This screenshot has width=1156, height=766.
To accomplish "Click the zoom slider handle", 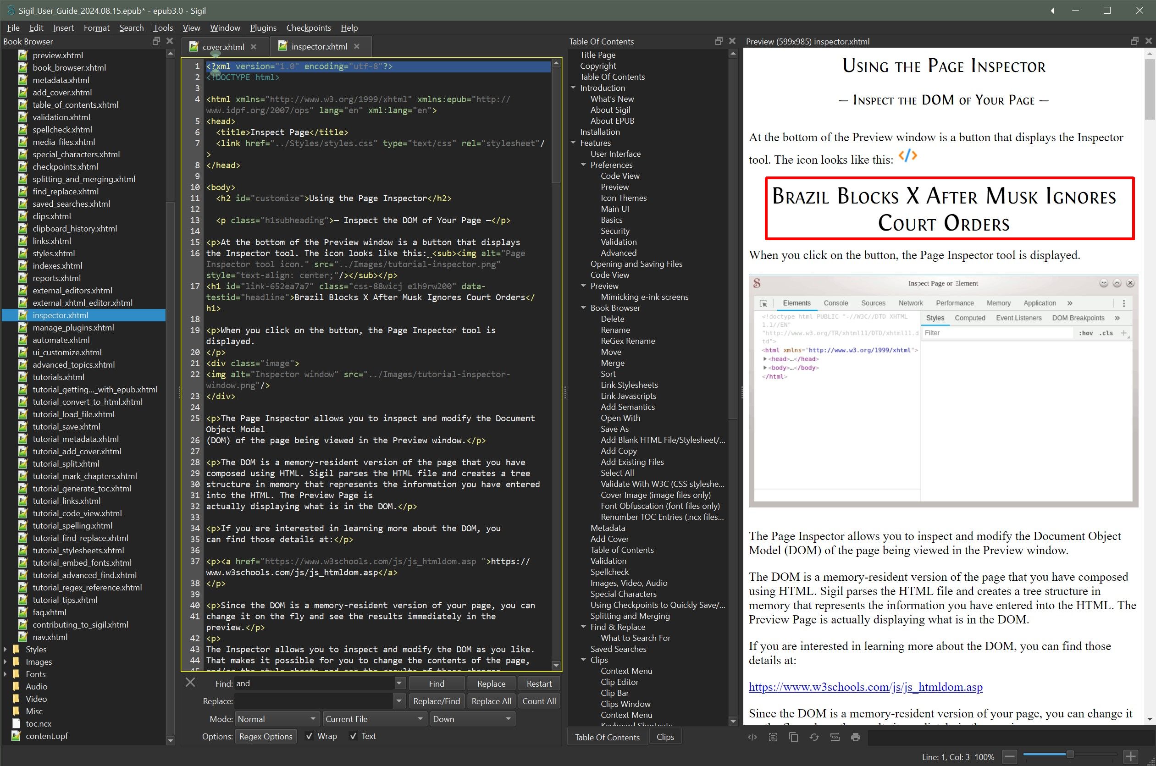I will [x=1070, y=755].
